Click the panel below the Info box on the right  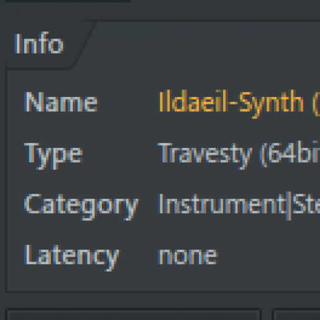297,314
